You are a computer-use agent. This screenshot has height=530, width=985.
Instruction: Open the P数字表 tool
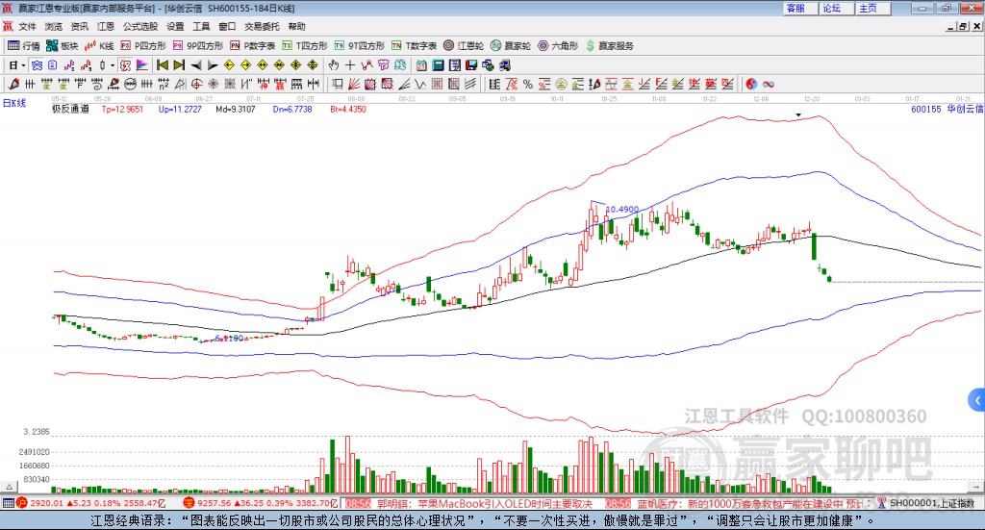[253, 46]
